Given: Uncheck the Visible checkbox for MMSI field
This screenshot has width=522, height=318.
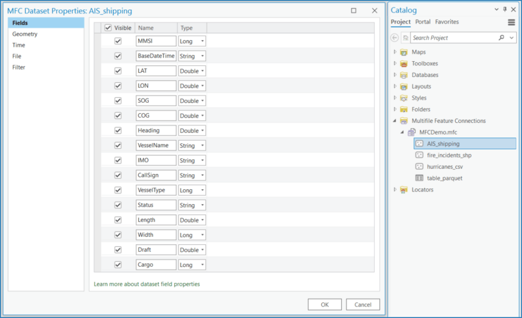Looking at the screenshot, I should (x=117, y=41).
